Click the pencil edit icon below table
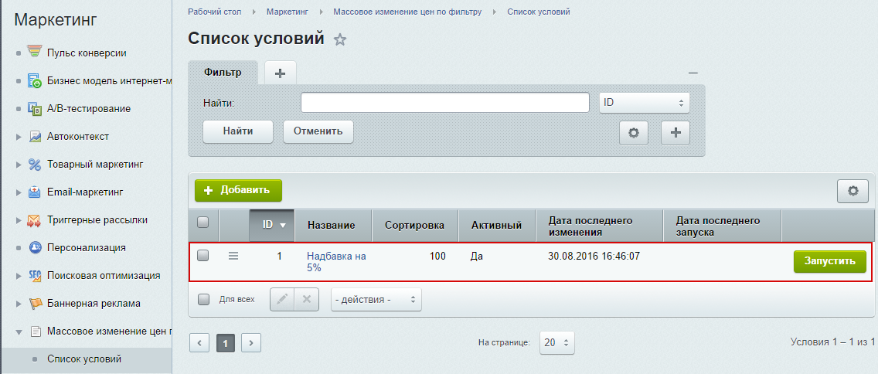 pyautogui.click(x=282, y=299)
